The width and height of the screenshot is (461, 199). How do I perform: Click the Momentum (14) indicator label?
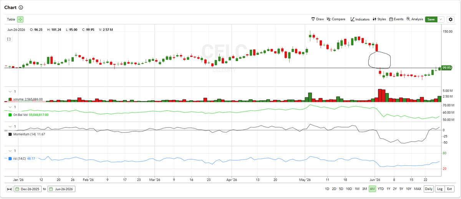[x=24, y=134]
